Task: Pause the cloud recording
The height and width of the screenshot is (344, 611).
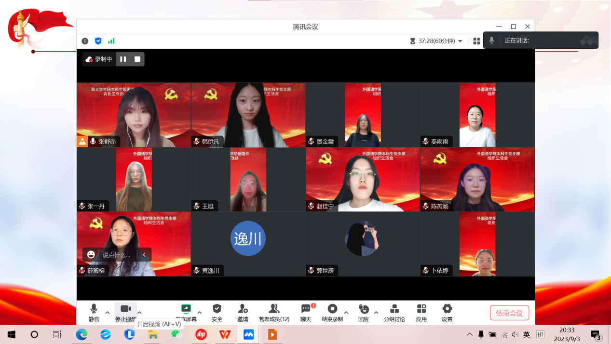Action: click(123, 59)
